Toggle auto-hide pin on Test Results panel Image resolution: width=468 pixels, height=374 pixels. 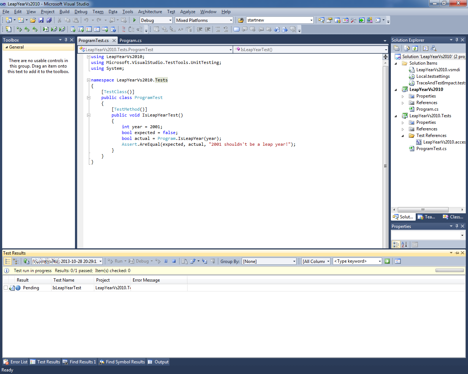pyautogui.click(x=457, y=253)
